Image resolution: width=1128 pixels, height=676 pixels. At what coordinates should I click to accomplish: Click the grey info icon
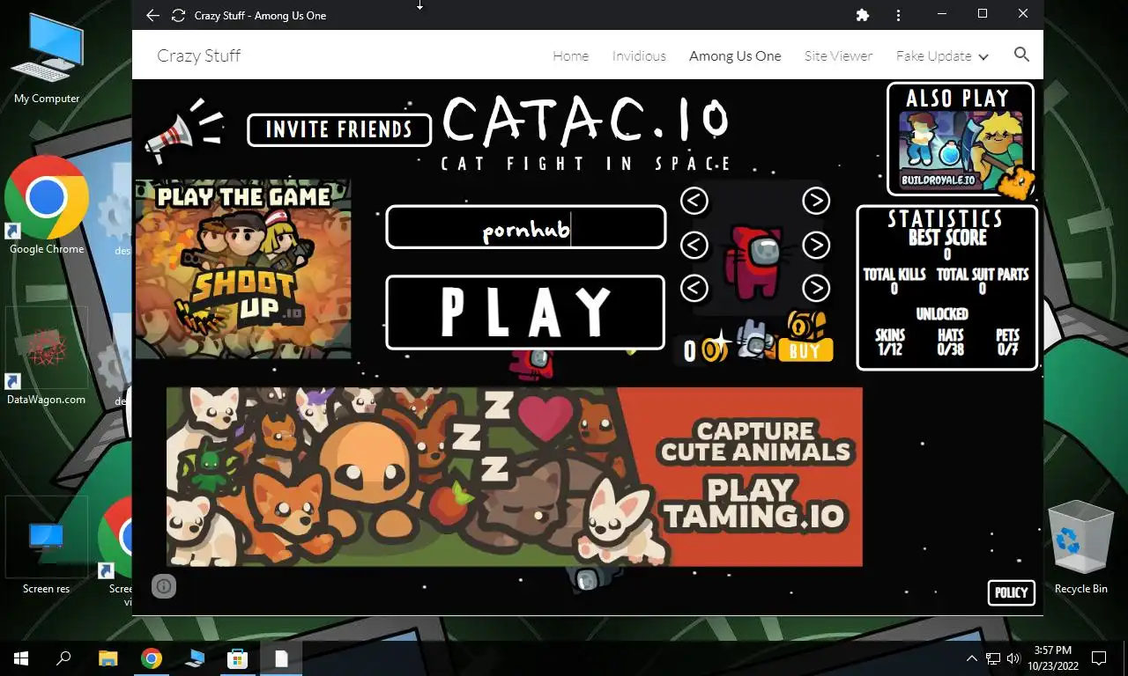tap(164, 586)
